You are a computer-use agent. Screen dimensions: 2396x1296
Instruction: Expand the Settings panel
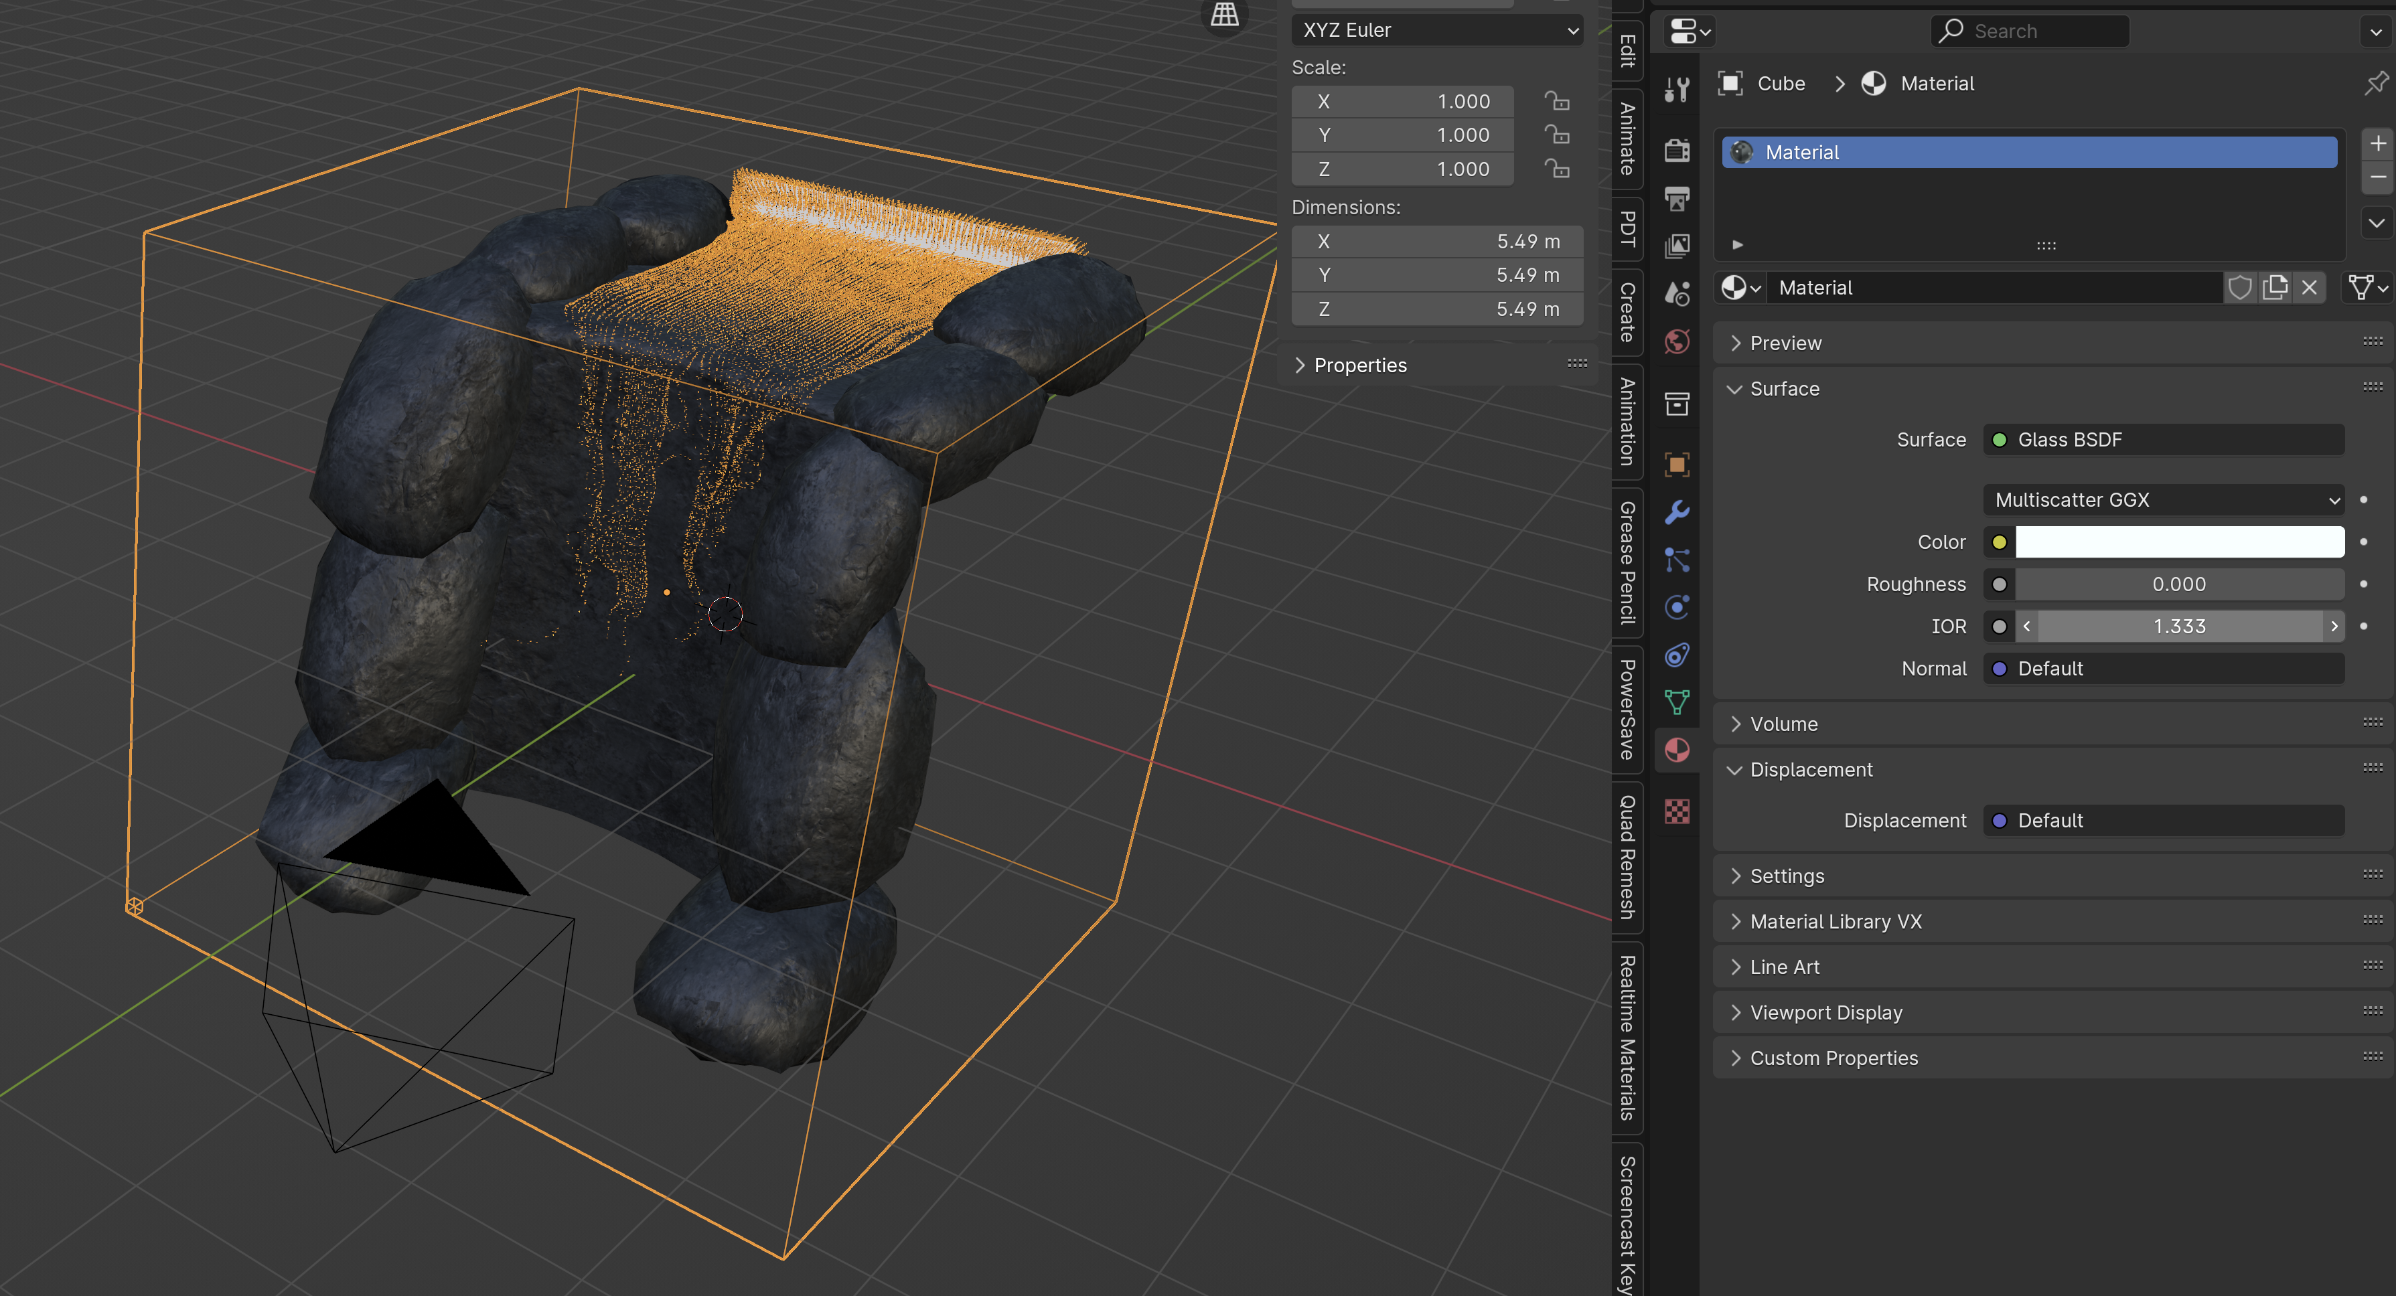pyautogui.click(x=2051, y=876)
